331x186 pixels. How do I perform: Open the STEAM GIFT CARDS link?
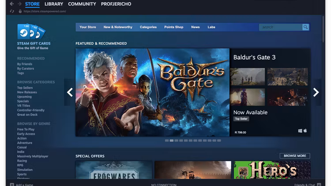coord(34,44)
